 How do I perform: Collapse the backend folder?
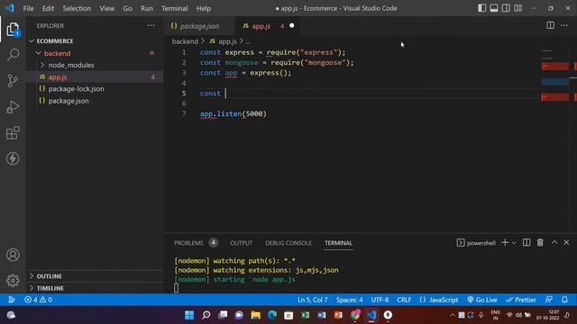(x=95, y=53)
